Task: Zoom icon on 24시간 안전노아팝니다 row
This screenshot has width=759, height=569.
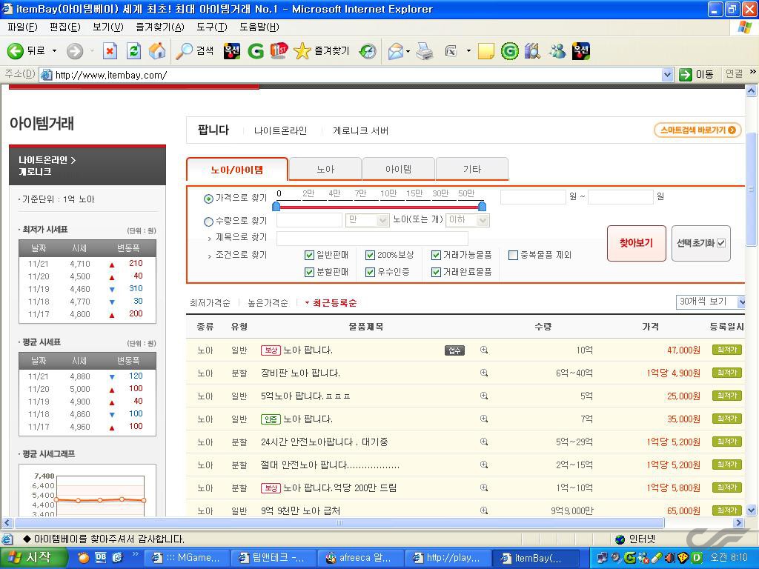Action: click(x=483, y=442)
